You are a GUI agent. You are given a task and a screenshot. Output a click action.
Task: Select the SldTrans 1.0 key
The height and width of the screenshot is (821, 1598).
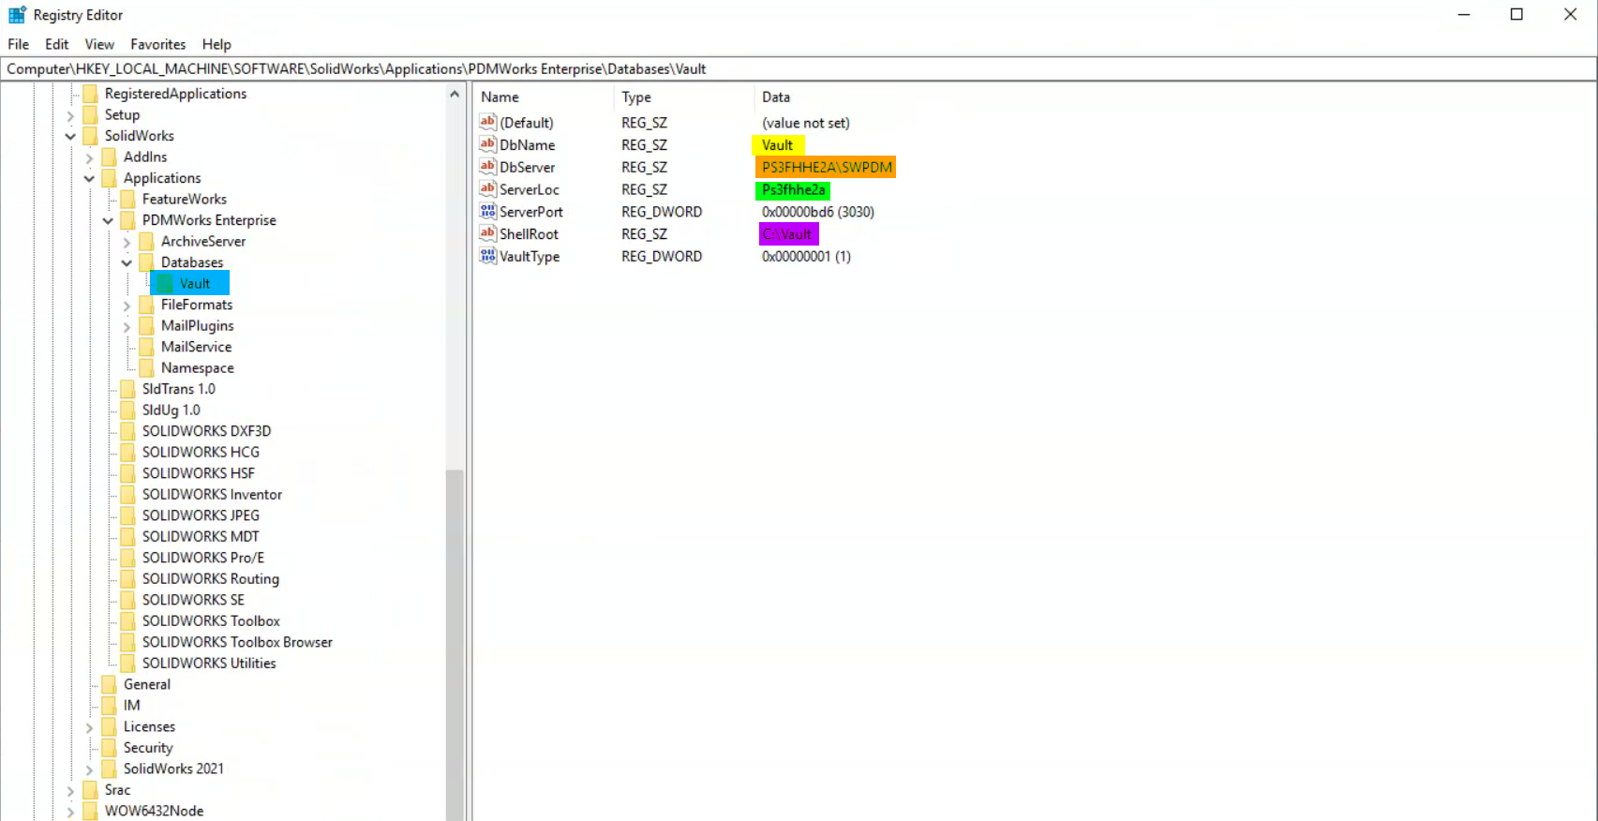coord(178,389)
